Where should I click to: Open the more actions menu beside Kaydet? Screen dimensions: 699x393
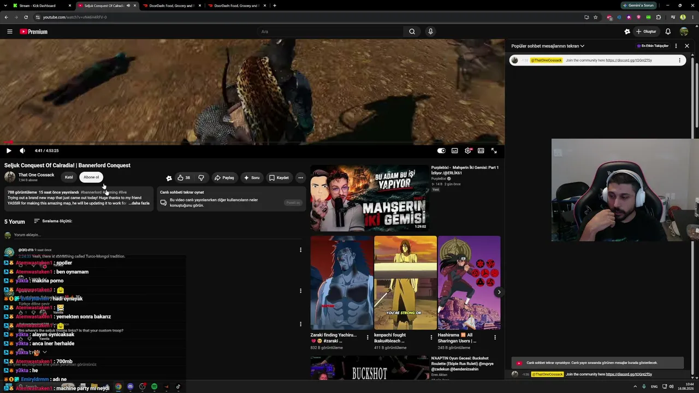point(300,177)
